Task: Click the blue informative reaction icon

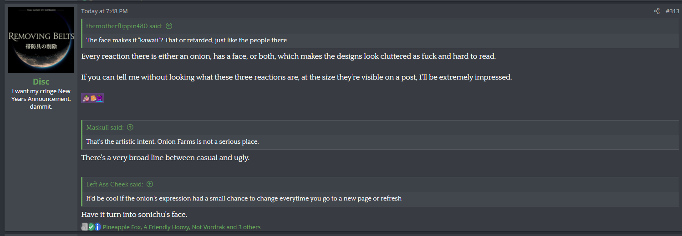Action: [x=97, y=227]
